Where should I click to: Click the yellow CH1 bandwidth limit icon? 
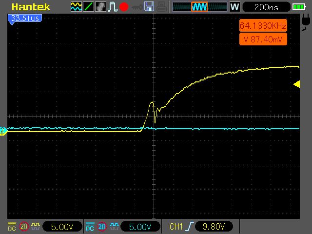click(x=36, y=226)
